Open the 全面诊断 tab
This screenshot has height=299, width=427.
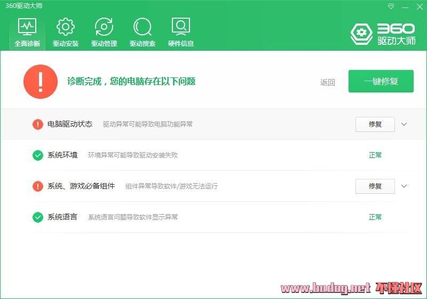click(x=27, y=33)
